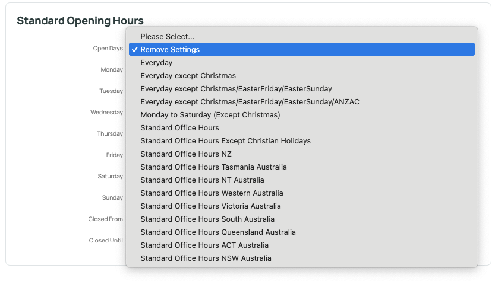
Task: Click the 'Standard Opening Hours' heading
Action: pyautogui.click(x=80, y=21)
